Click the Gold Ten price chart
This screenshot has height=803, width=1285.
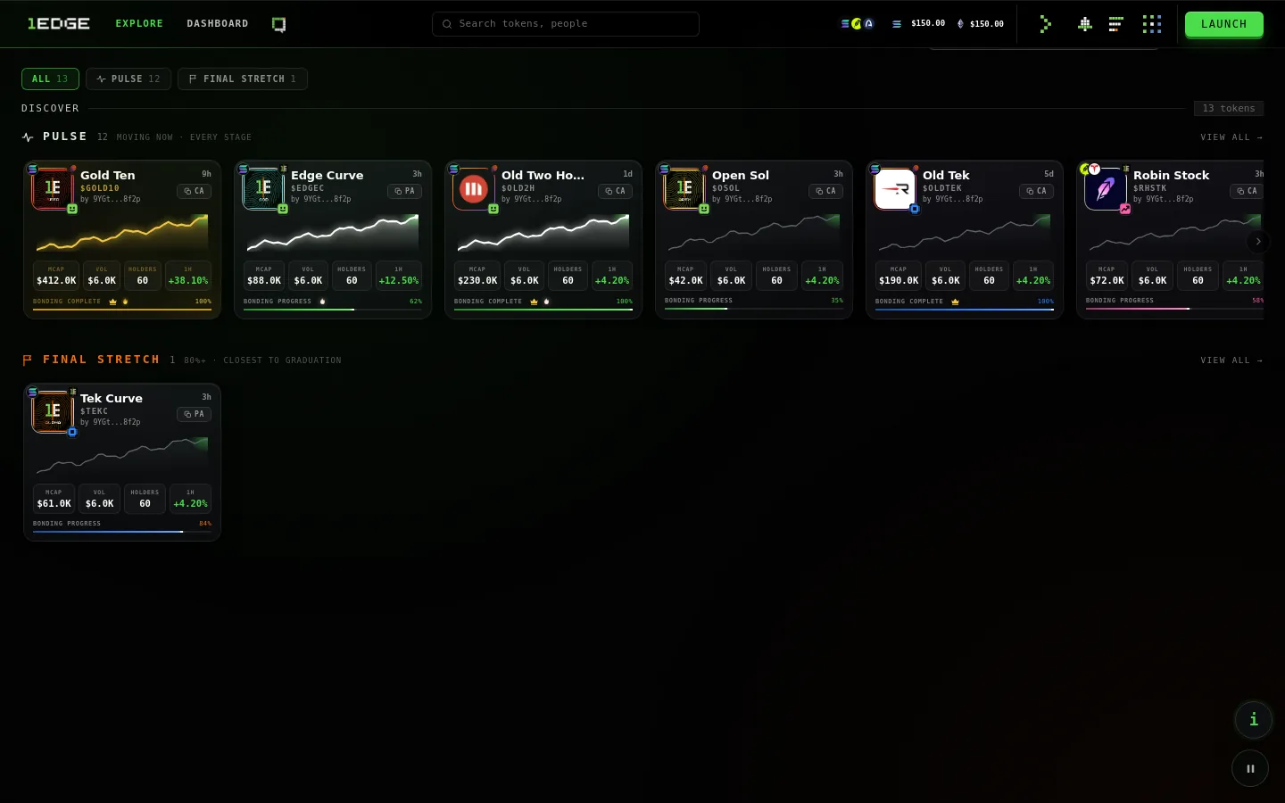point(122,233)
